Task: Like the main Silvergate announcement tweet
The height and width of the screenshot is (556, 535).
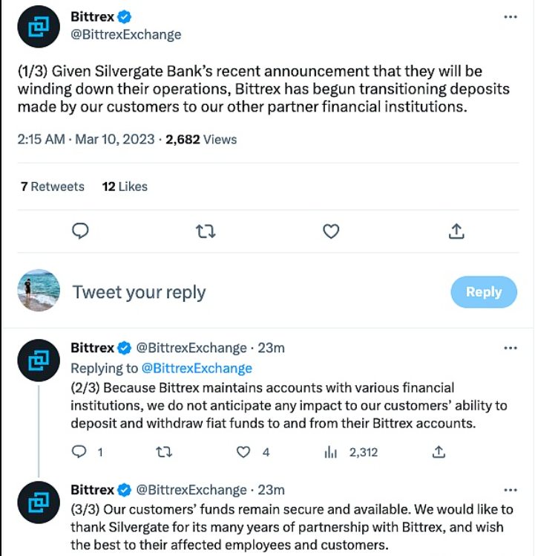Action: coord(331,232)
